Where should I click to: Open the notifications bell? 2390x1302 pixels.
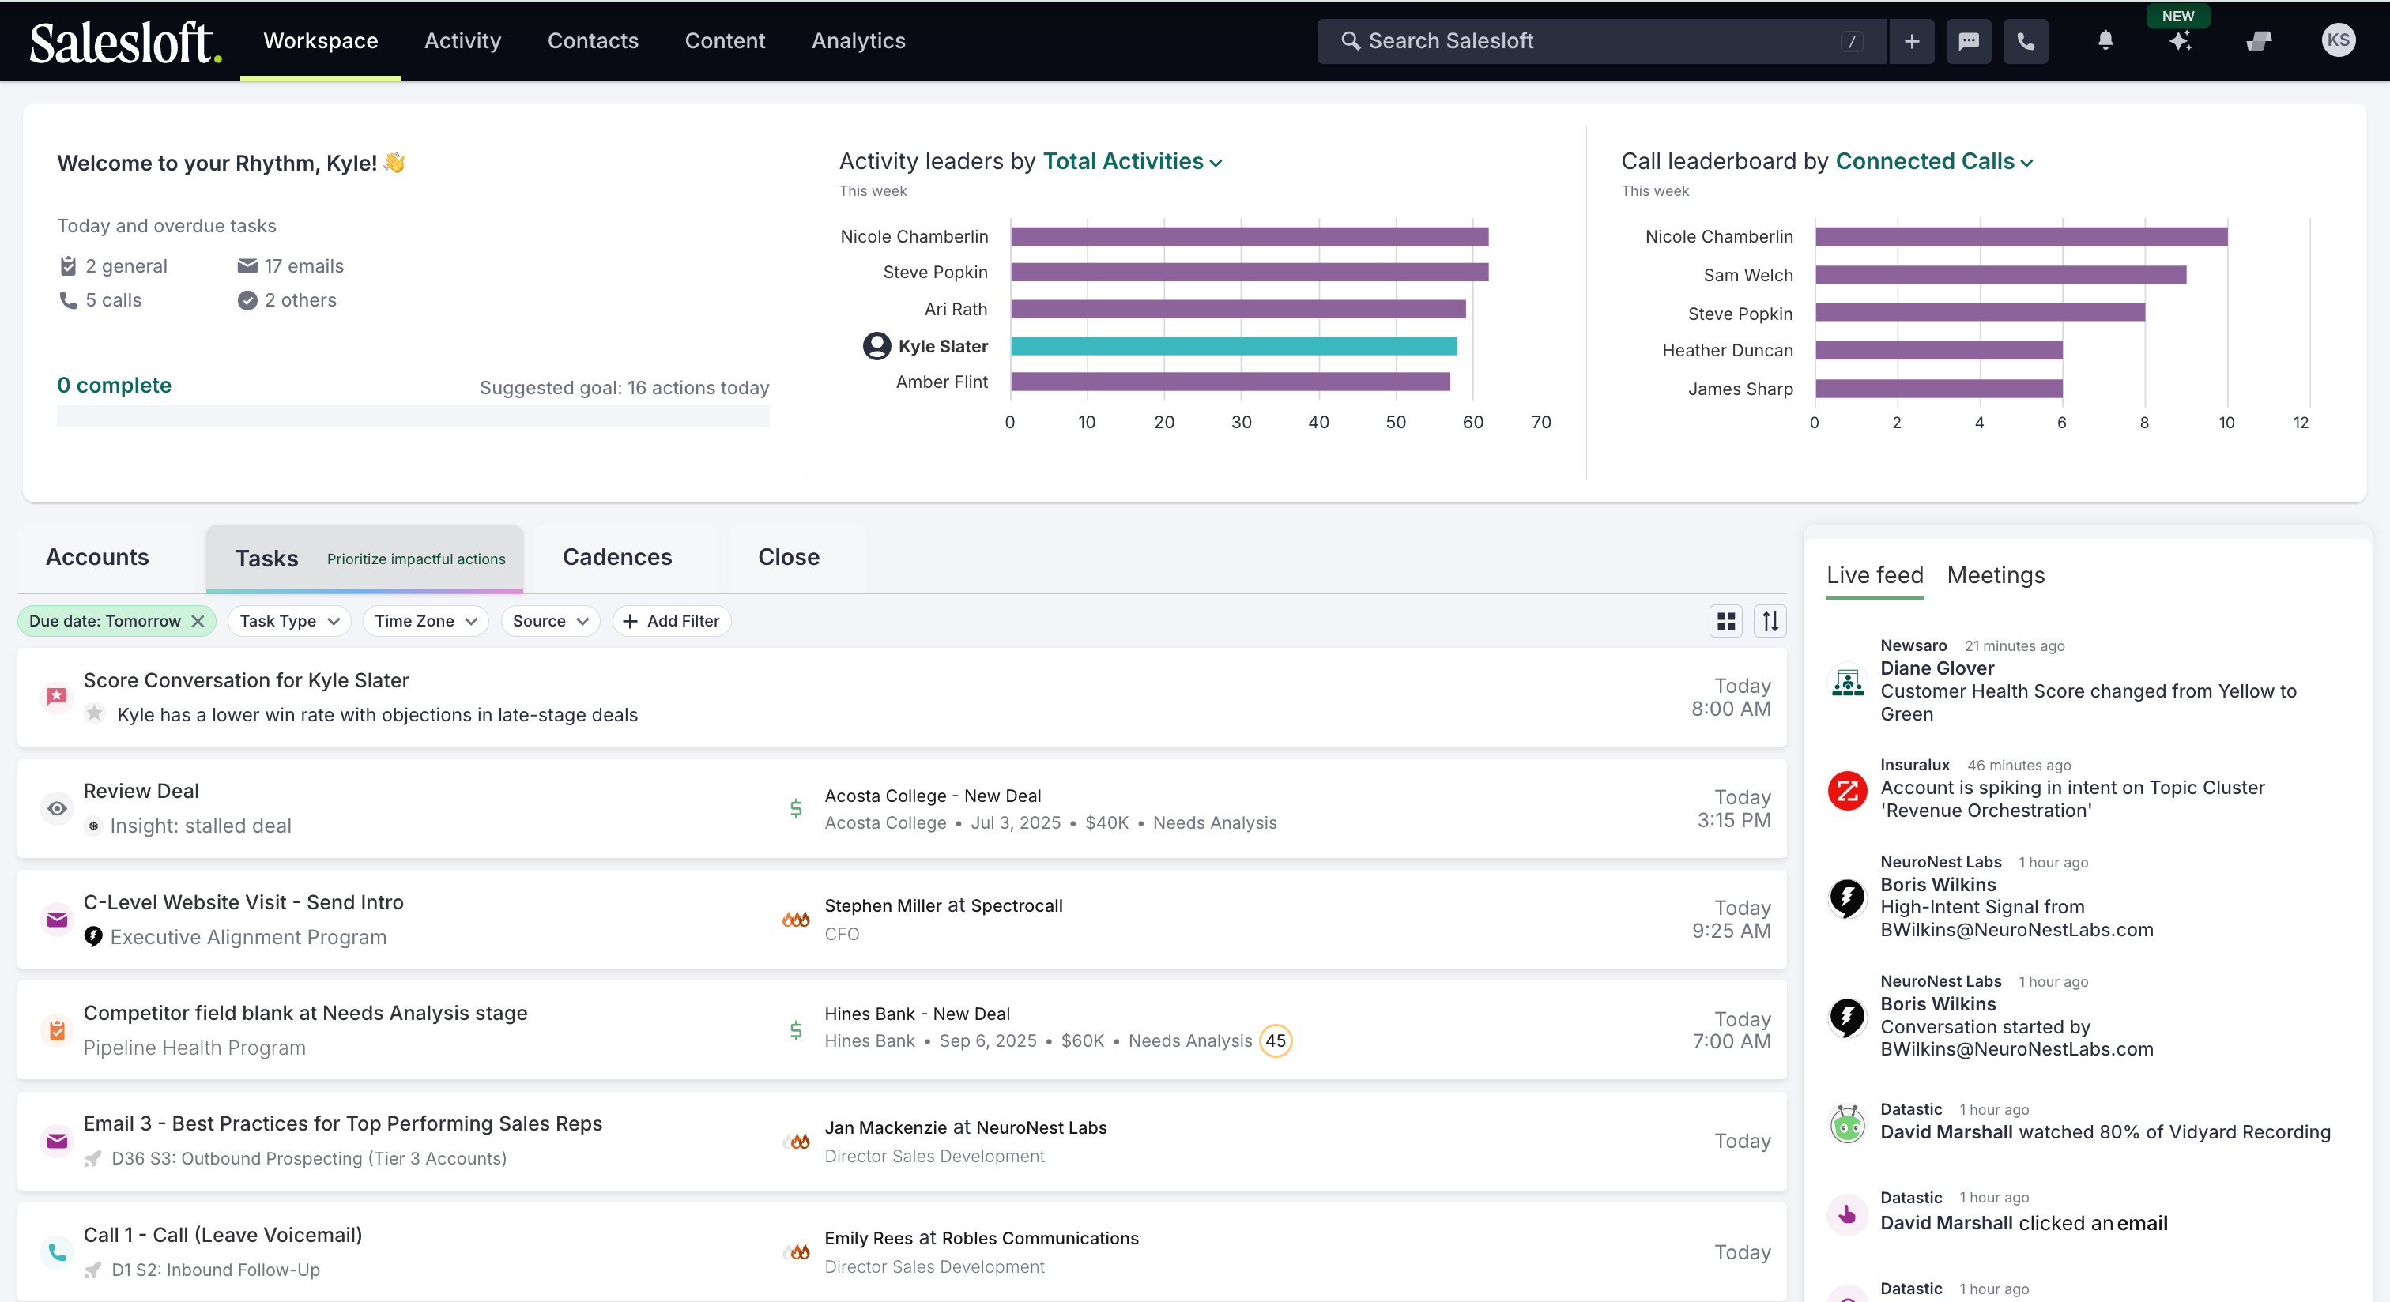pos(2105,41)
